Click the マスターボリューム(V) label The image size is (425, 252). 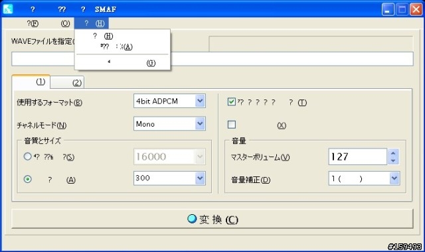tap(260, 157)
